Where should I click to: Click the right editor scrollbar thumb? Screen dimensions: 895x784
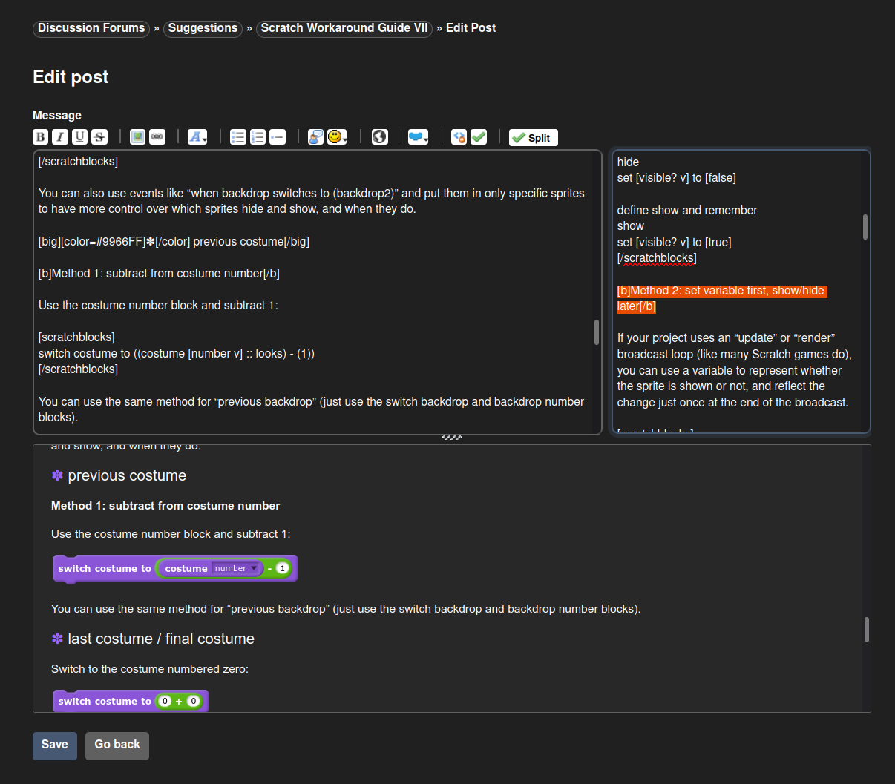tap(865, 227)
